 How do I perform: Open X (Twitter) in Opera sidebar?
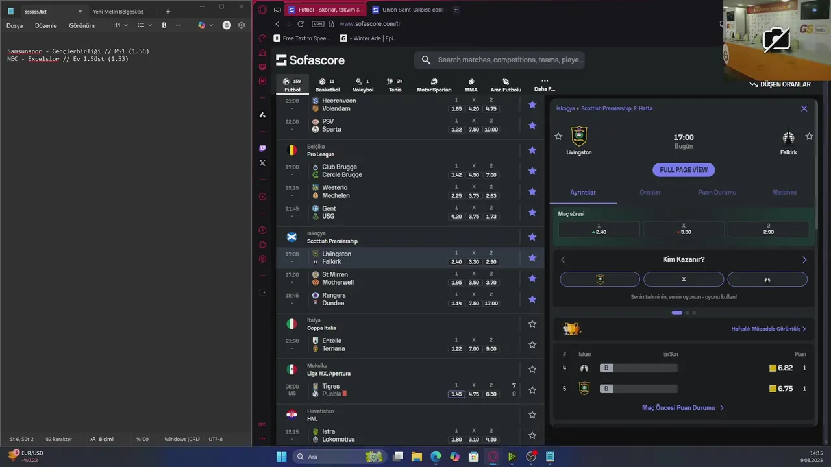coord(262,163)
